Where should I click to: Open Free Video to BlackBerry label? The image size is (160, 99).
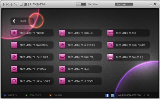tap(34, 45)
